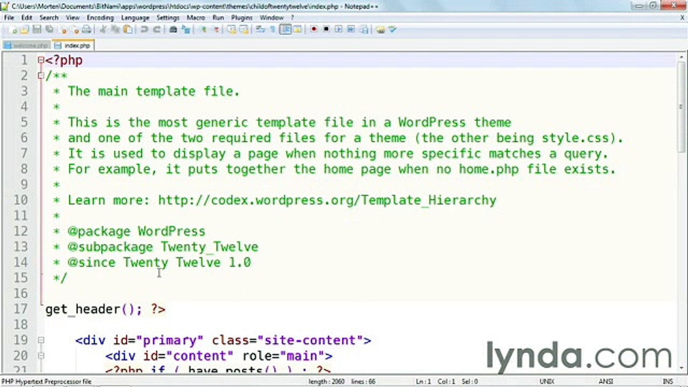Click '@package WordPress' comment text
Viewport: 688px width, 387px height.
click(x=137, y=232)
